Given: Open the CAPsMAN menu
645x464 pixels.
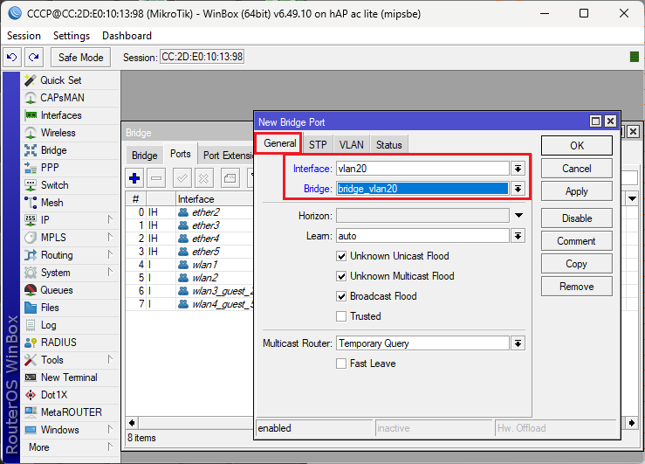Looking at the screenshot, I should pos(62,98).
